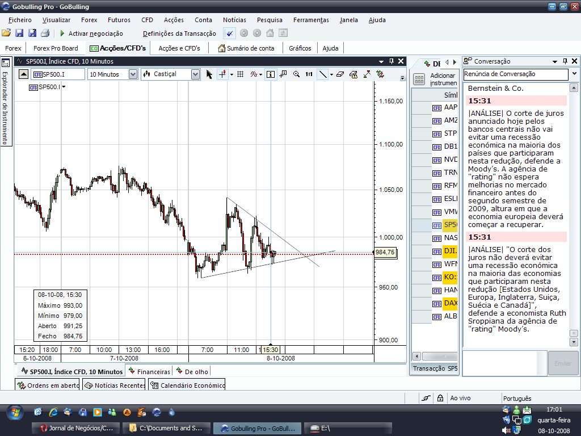Select the eraser tool
The image size is (581, 436).
click(x=340, y=74)
